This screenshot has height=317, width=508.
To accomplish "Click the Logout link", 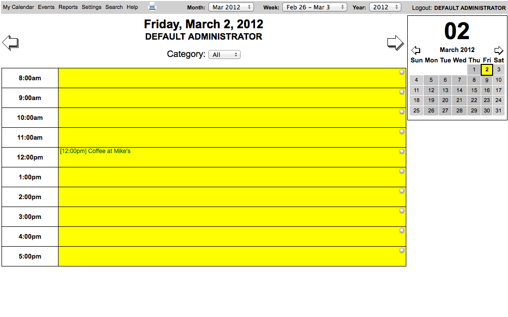I will coord(422,8).
